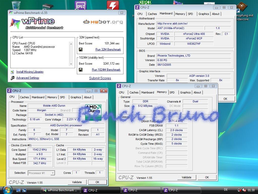Open the Super desktop icon at top
This screenshot has height=194, width=258.
tap(145, 3)
